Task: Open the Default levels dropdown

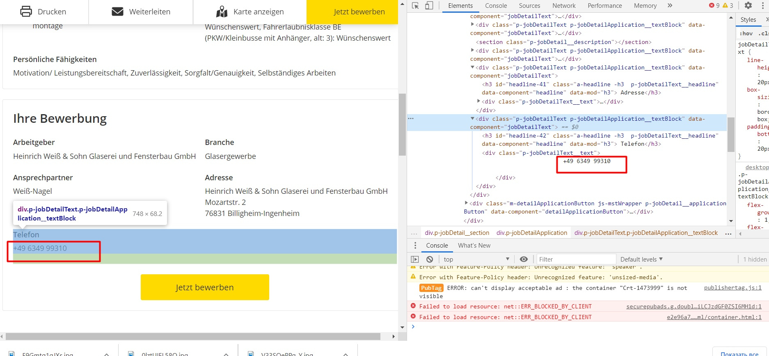Action: (641, 259)
